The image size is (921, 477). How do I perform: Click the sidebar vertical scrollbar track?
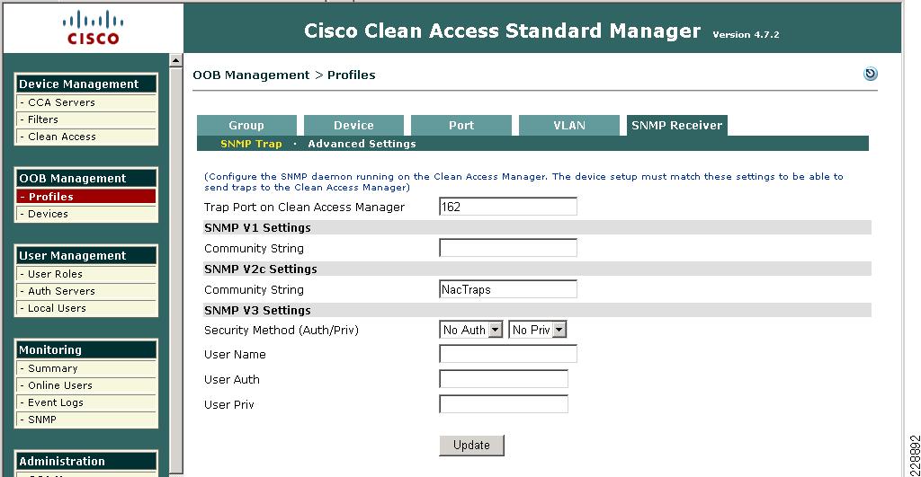coord(175,269)
